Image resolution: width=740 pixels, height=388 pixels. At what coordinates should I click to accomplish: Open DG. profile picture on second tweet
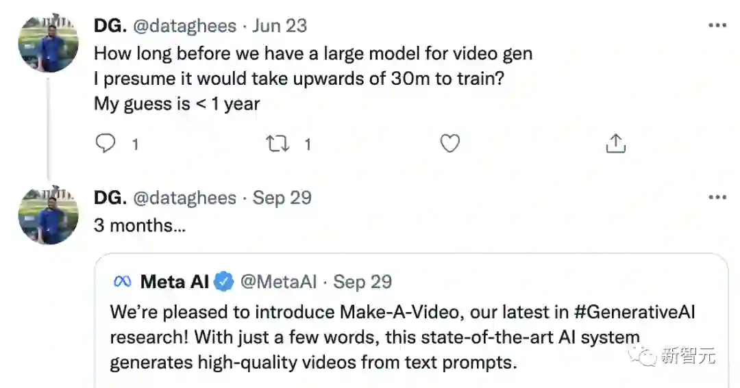tap(48, 214)
